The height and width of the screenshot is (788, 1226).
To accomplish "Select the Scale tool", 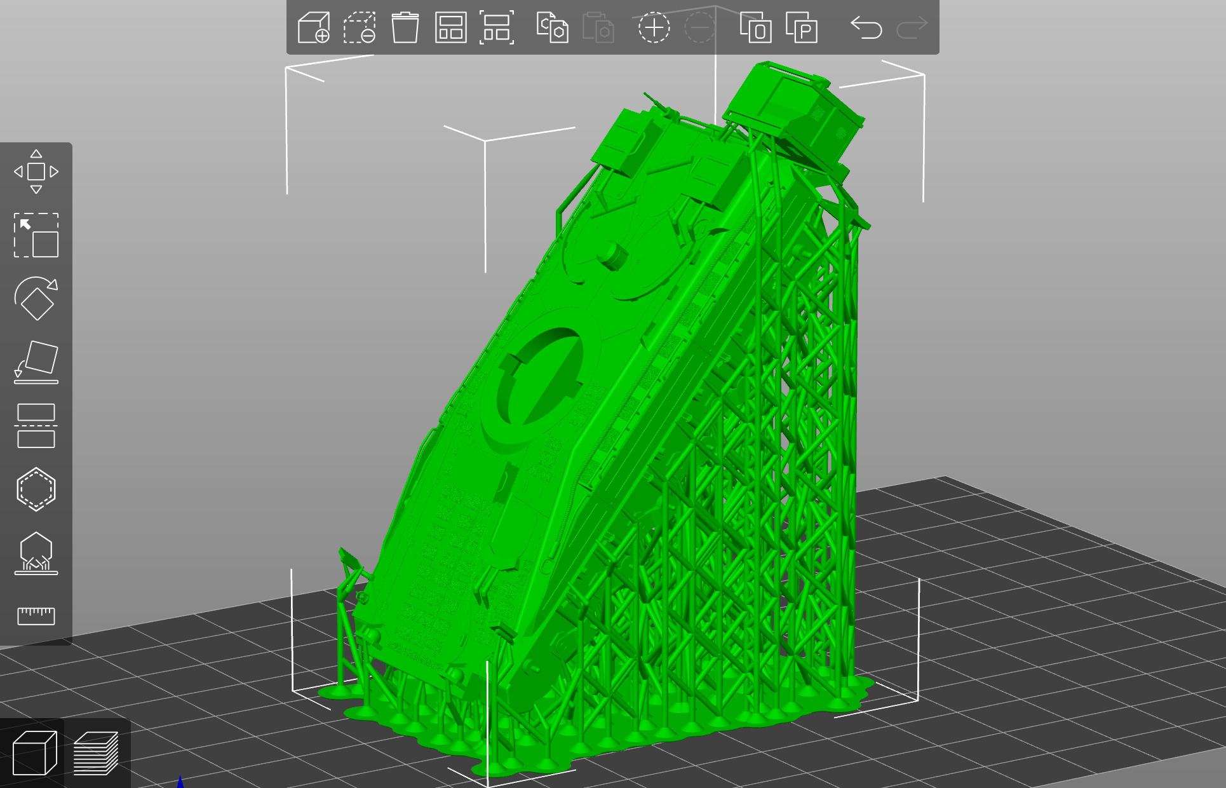I will point(36,235).
